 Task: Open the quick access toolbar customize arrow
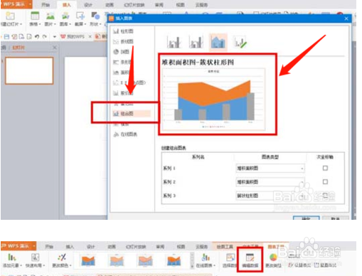(55, 37)
